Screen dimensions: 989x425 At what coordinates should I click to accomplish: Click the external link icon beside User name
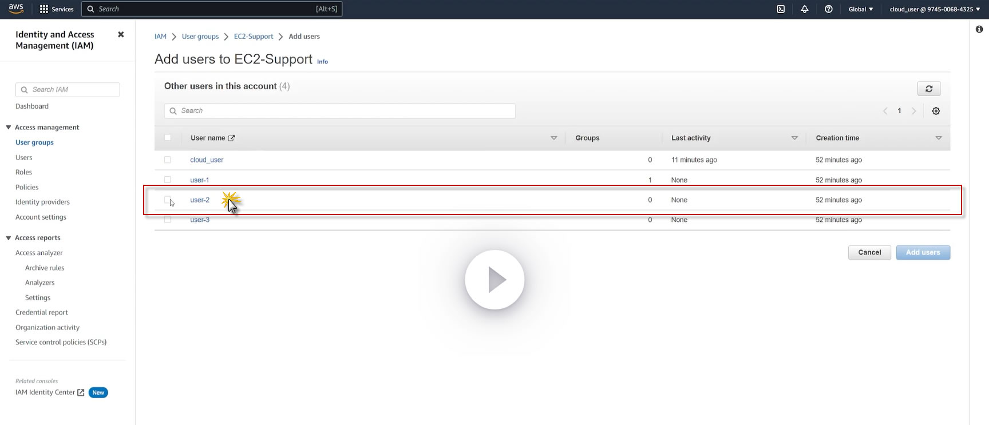point(231,138)
